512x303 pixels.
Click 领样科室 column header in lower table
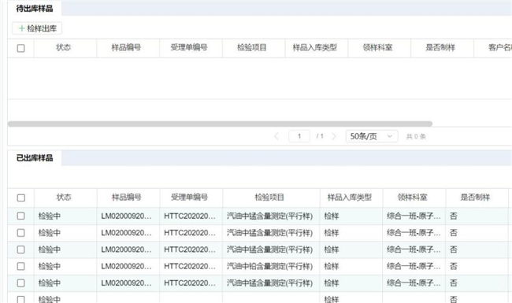tap(413, 198)
